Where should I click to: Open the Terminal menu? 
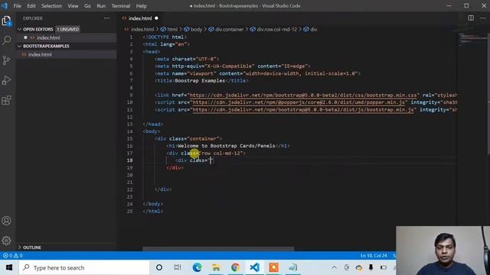tap(121, 6)
